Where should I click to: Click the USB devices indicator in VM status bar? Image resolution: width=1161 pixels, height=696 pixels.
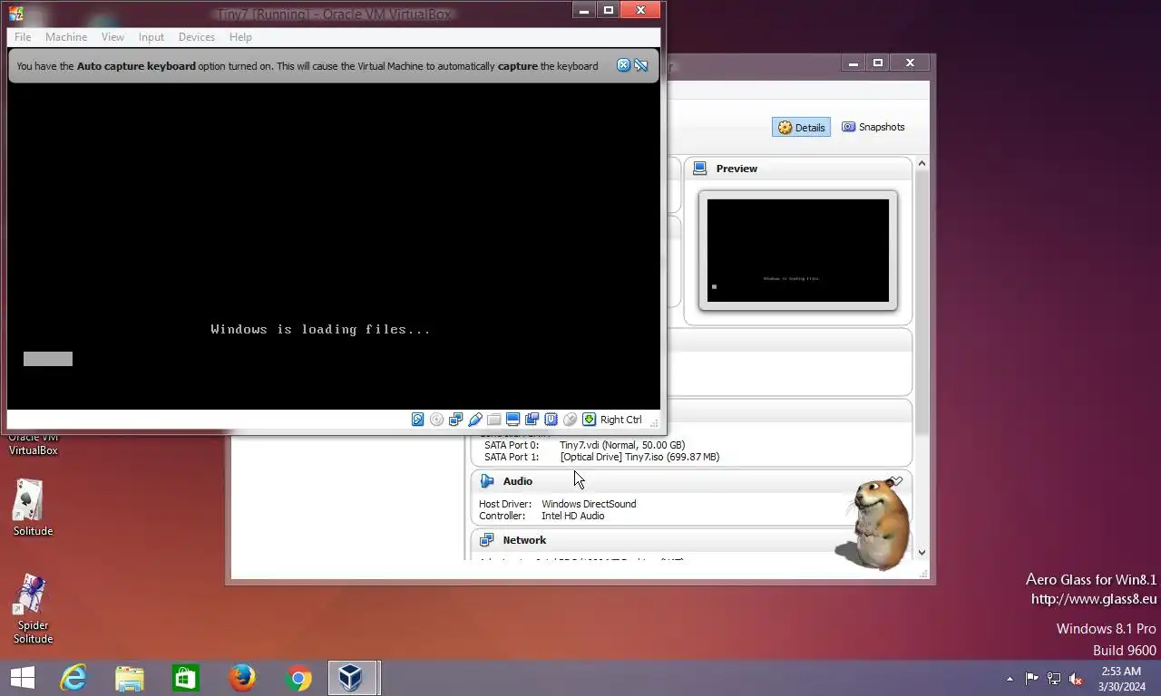click(475, 420)
